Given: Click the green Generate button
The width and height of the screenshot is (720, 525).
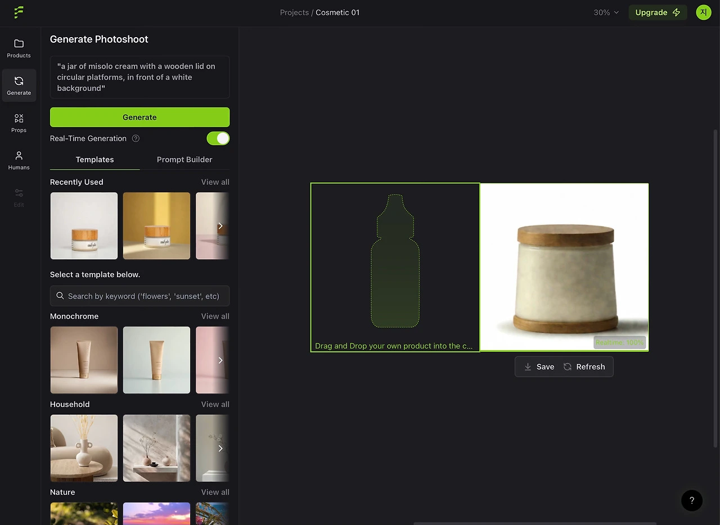Looking at the screenshot, I should tap(140, 117).
